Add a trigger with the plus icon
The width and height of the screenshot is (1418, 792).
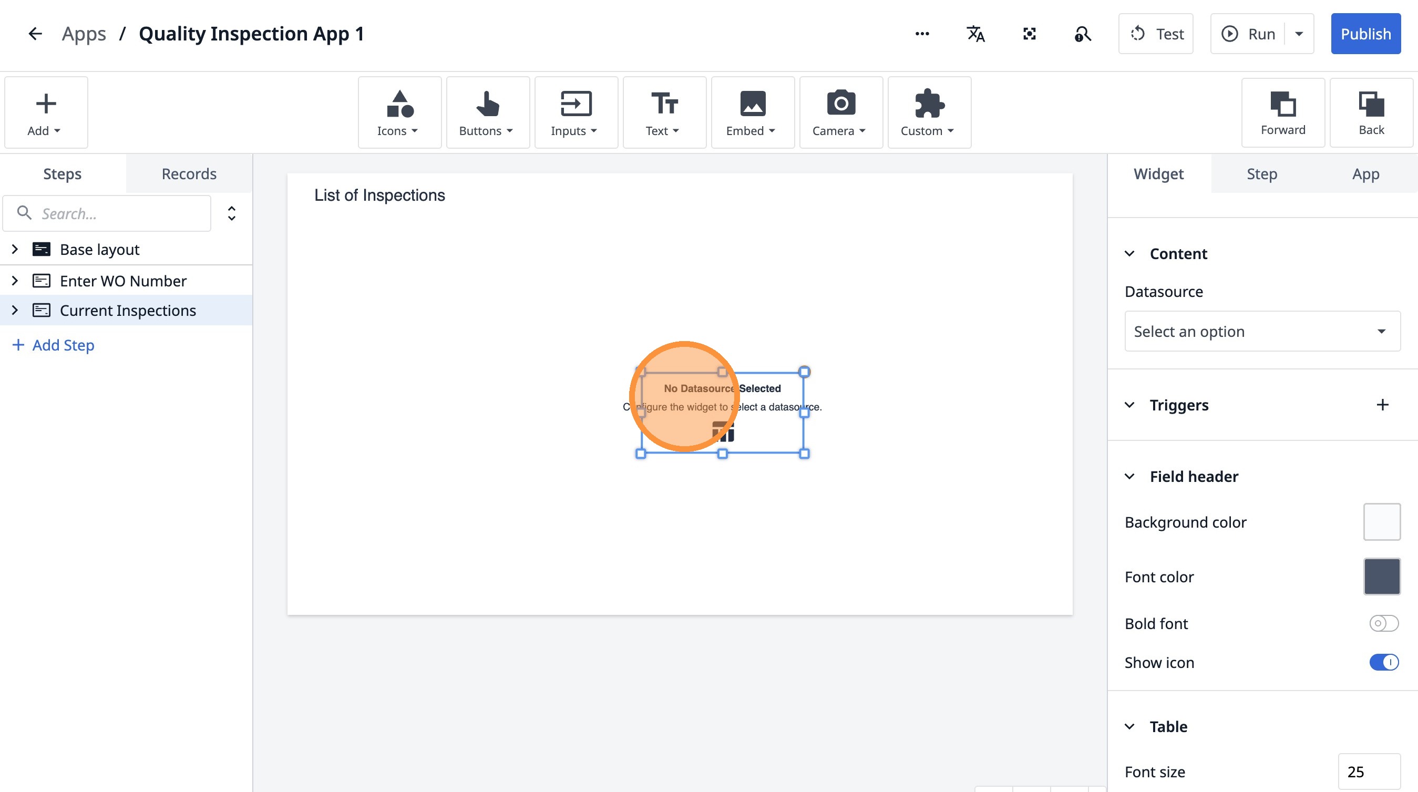(x=1382, y=405)
